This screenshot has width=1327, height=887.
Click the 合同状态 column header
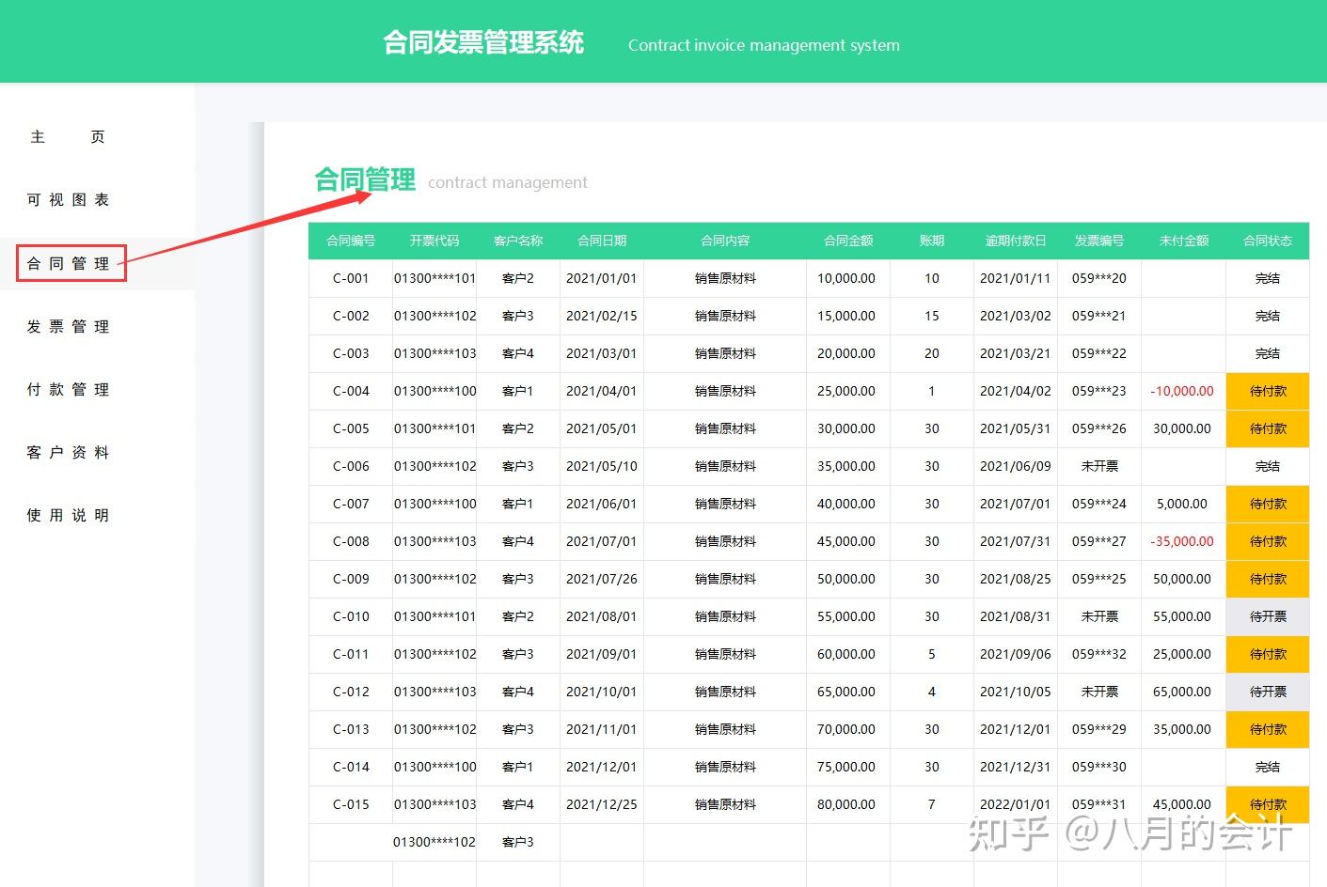(x=1268, y=241)
